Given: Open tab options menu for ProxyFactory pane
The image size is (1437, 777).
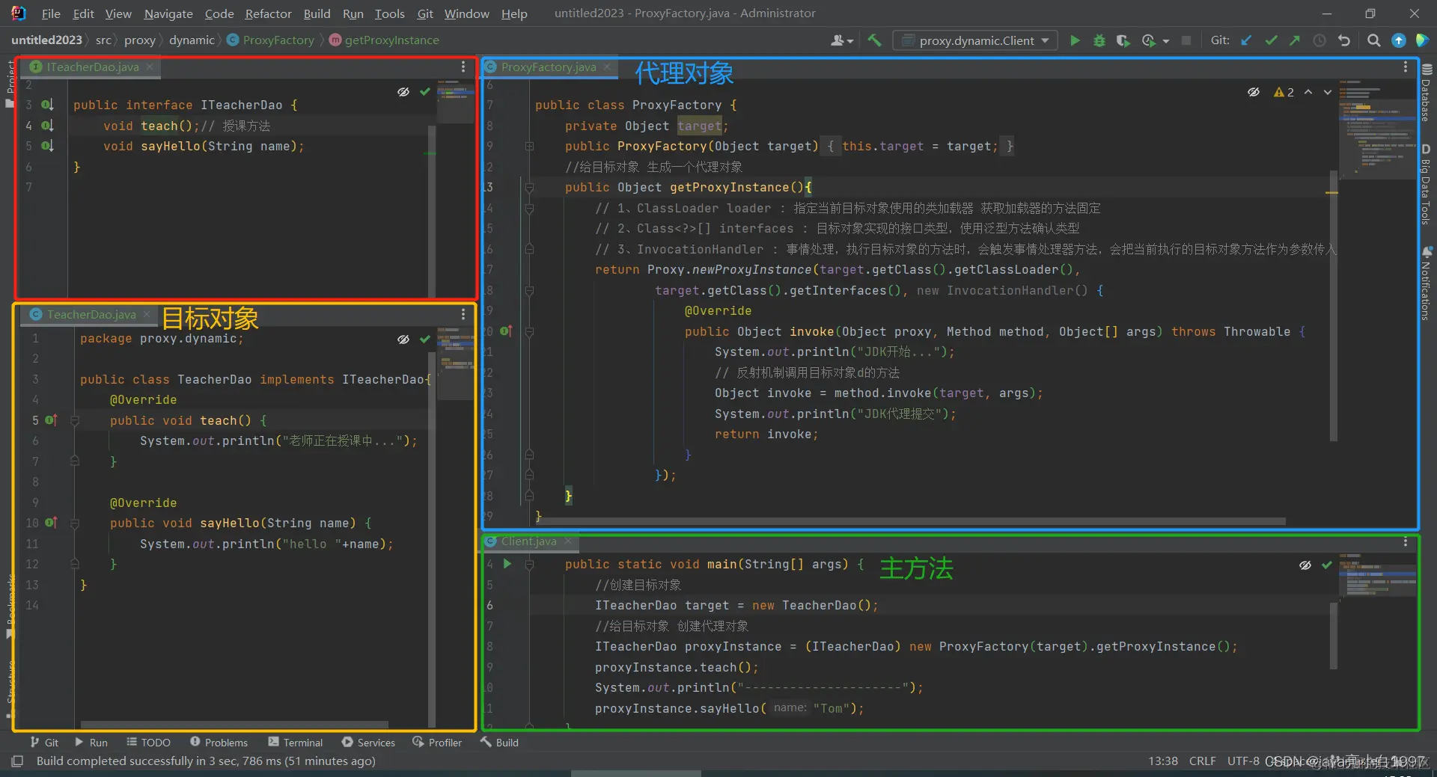Looking at the screenshot, I should tap(1406, 67).
